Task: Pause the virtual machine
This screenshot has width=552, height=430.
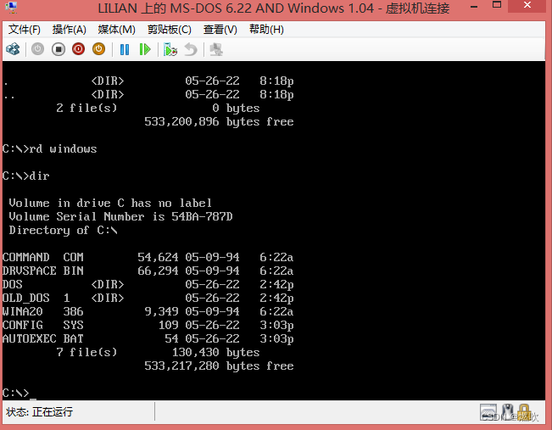Action: [x=125, y=50]
